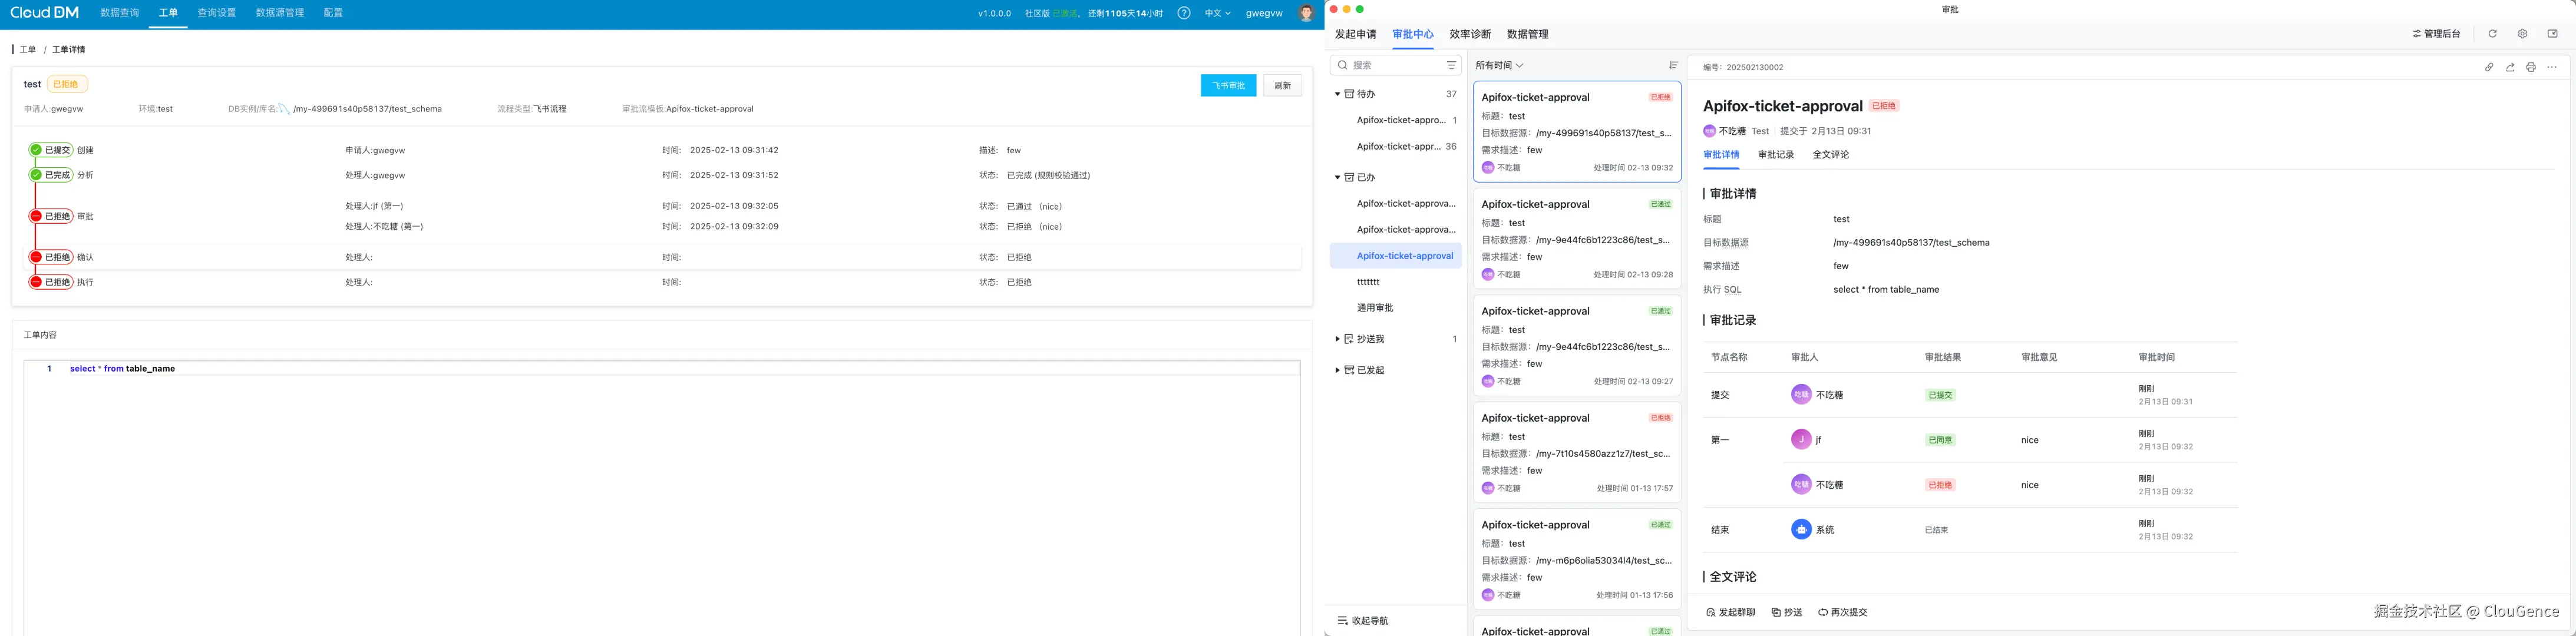The width and height of the screenshot is (2576, 636).
Task: Click the copy link icon
Action: (x=2489, y=68)
